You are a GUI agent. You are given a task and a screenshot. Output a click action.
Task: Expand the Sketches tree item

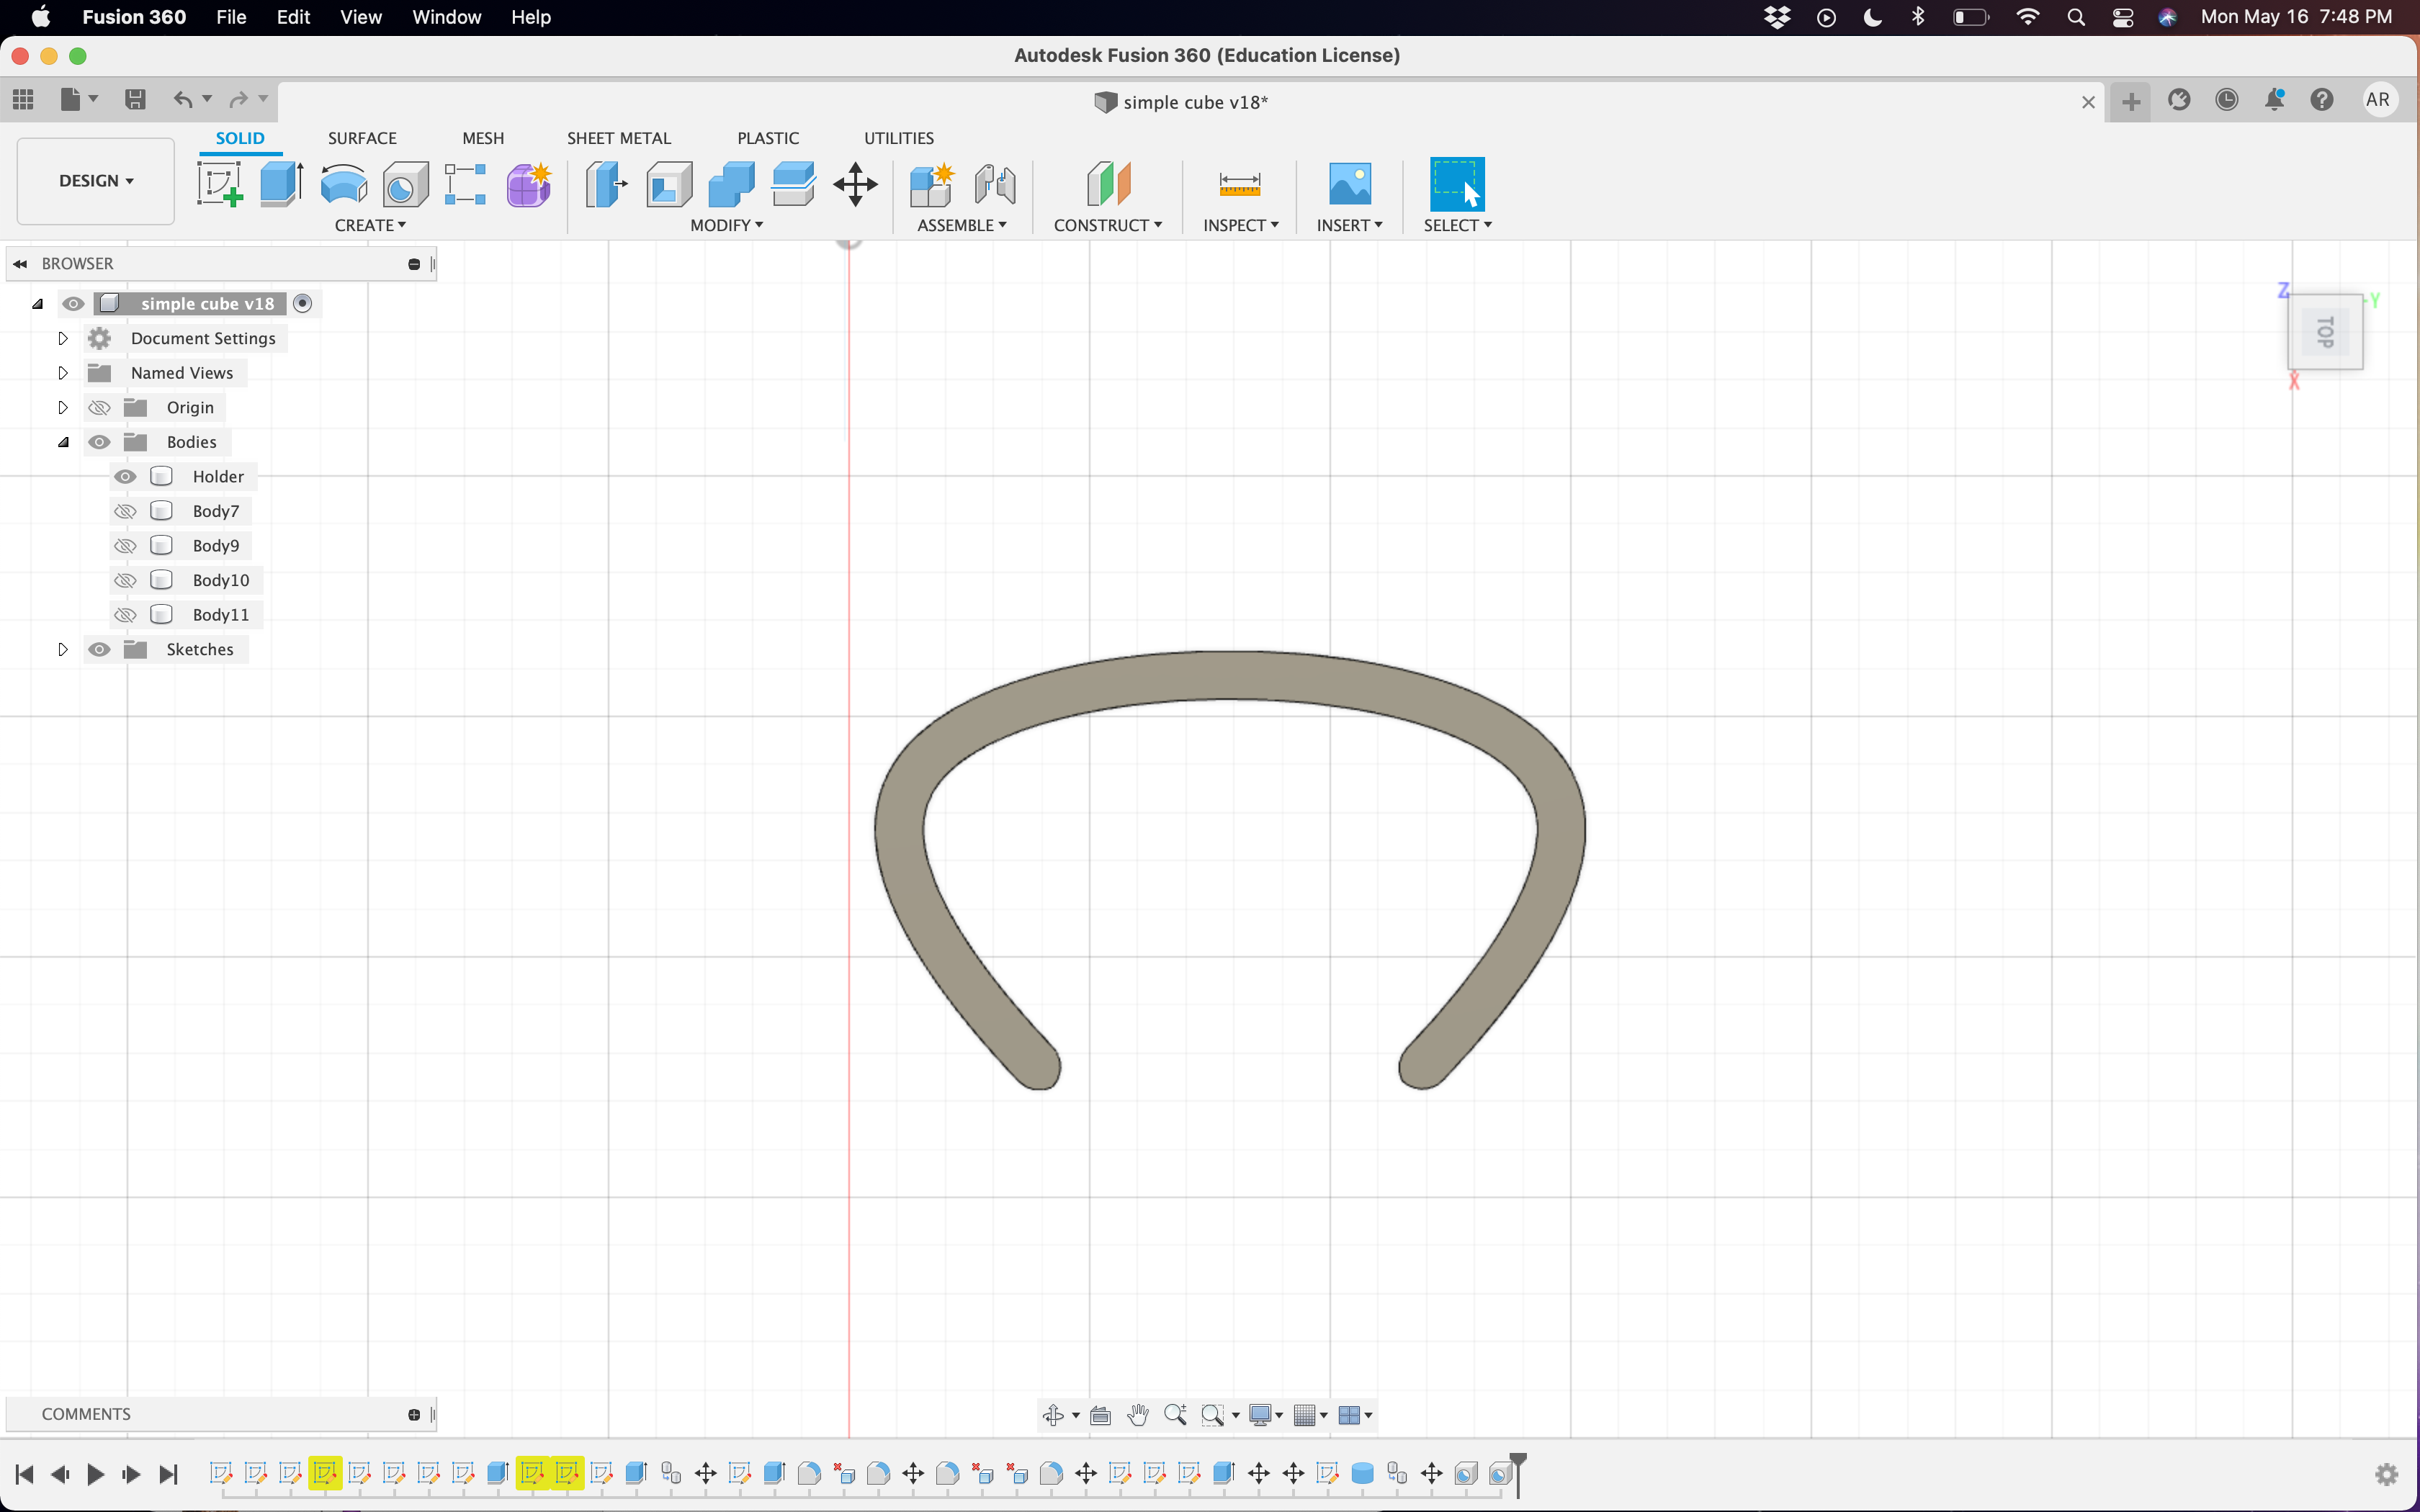click(63, 648)
